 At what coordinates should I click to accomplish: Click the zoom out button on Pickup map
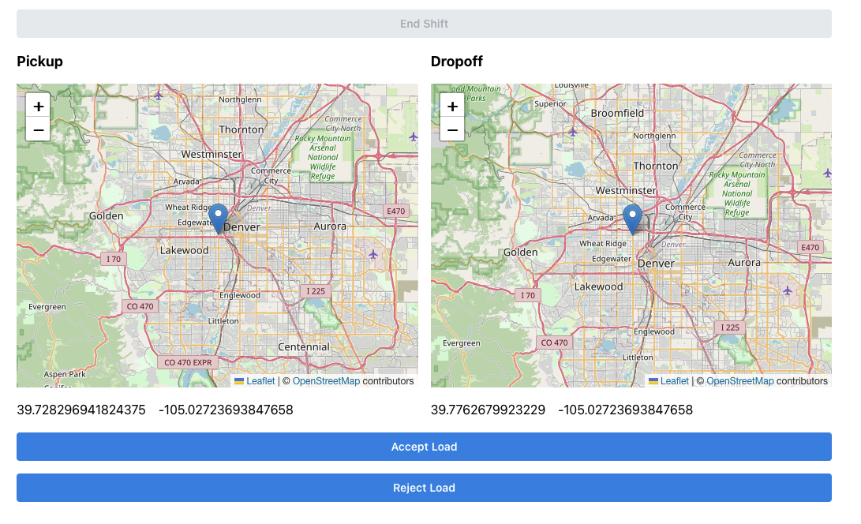click(38, 129)
